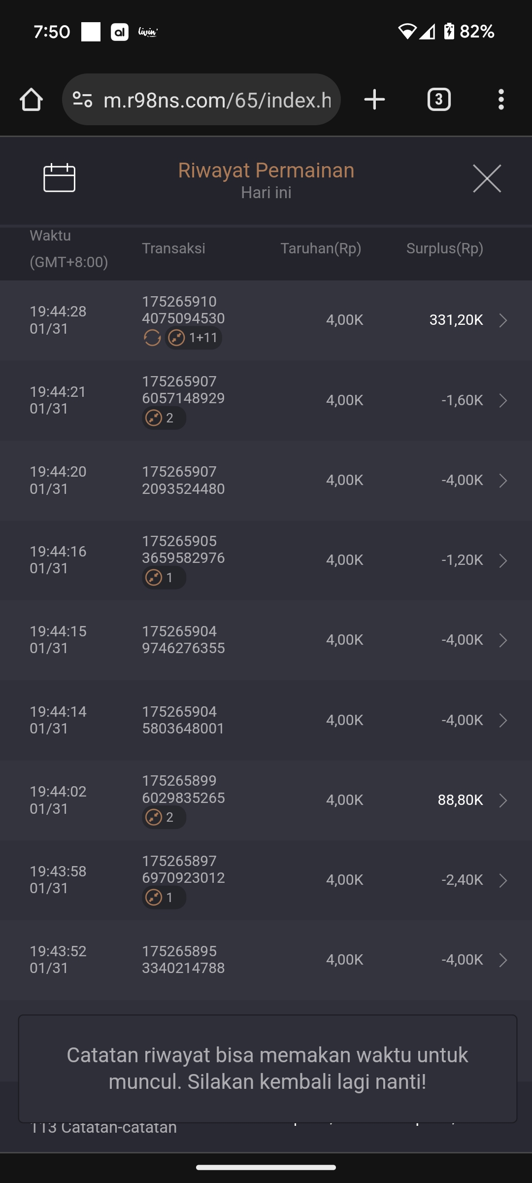The height and width of the screenshot is (1183, 532).
Task: Open the browser three-dot menu
Action: click(501, 100)
